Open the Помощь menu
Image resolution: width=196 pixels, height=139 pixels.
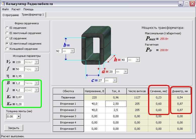click(x=28, y=9)
